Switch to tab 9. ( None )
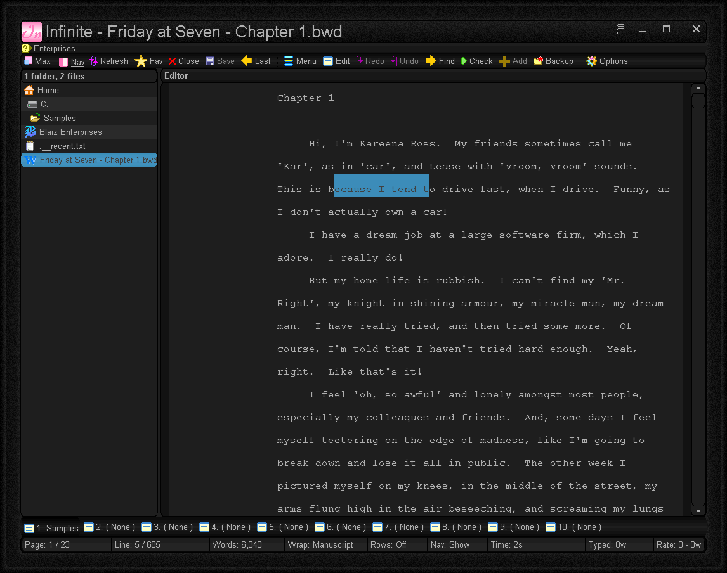Image resolution: width=727 pixels, height=573 pixels. 514,527
